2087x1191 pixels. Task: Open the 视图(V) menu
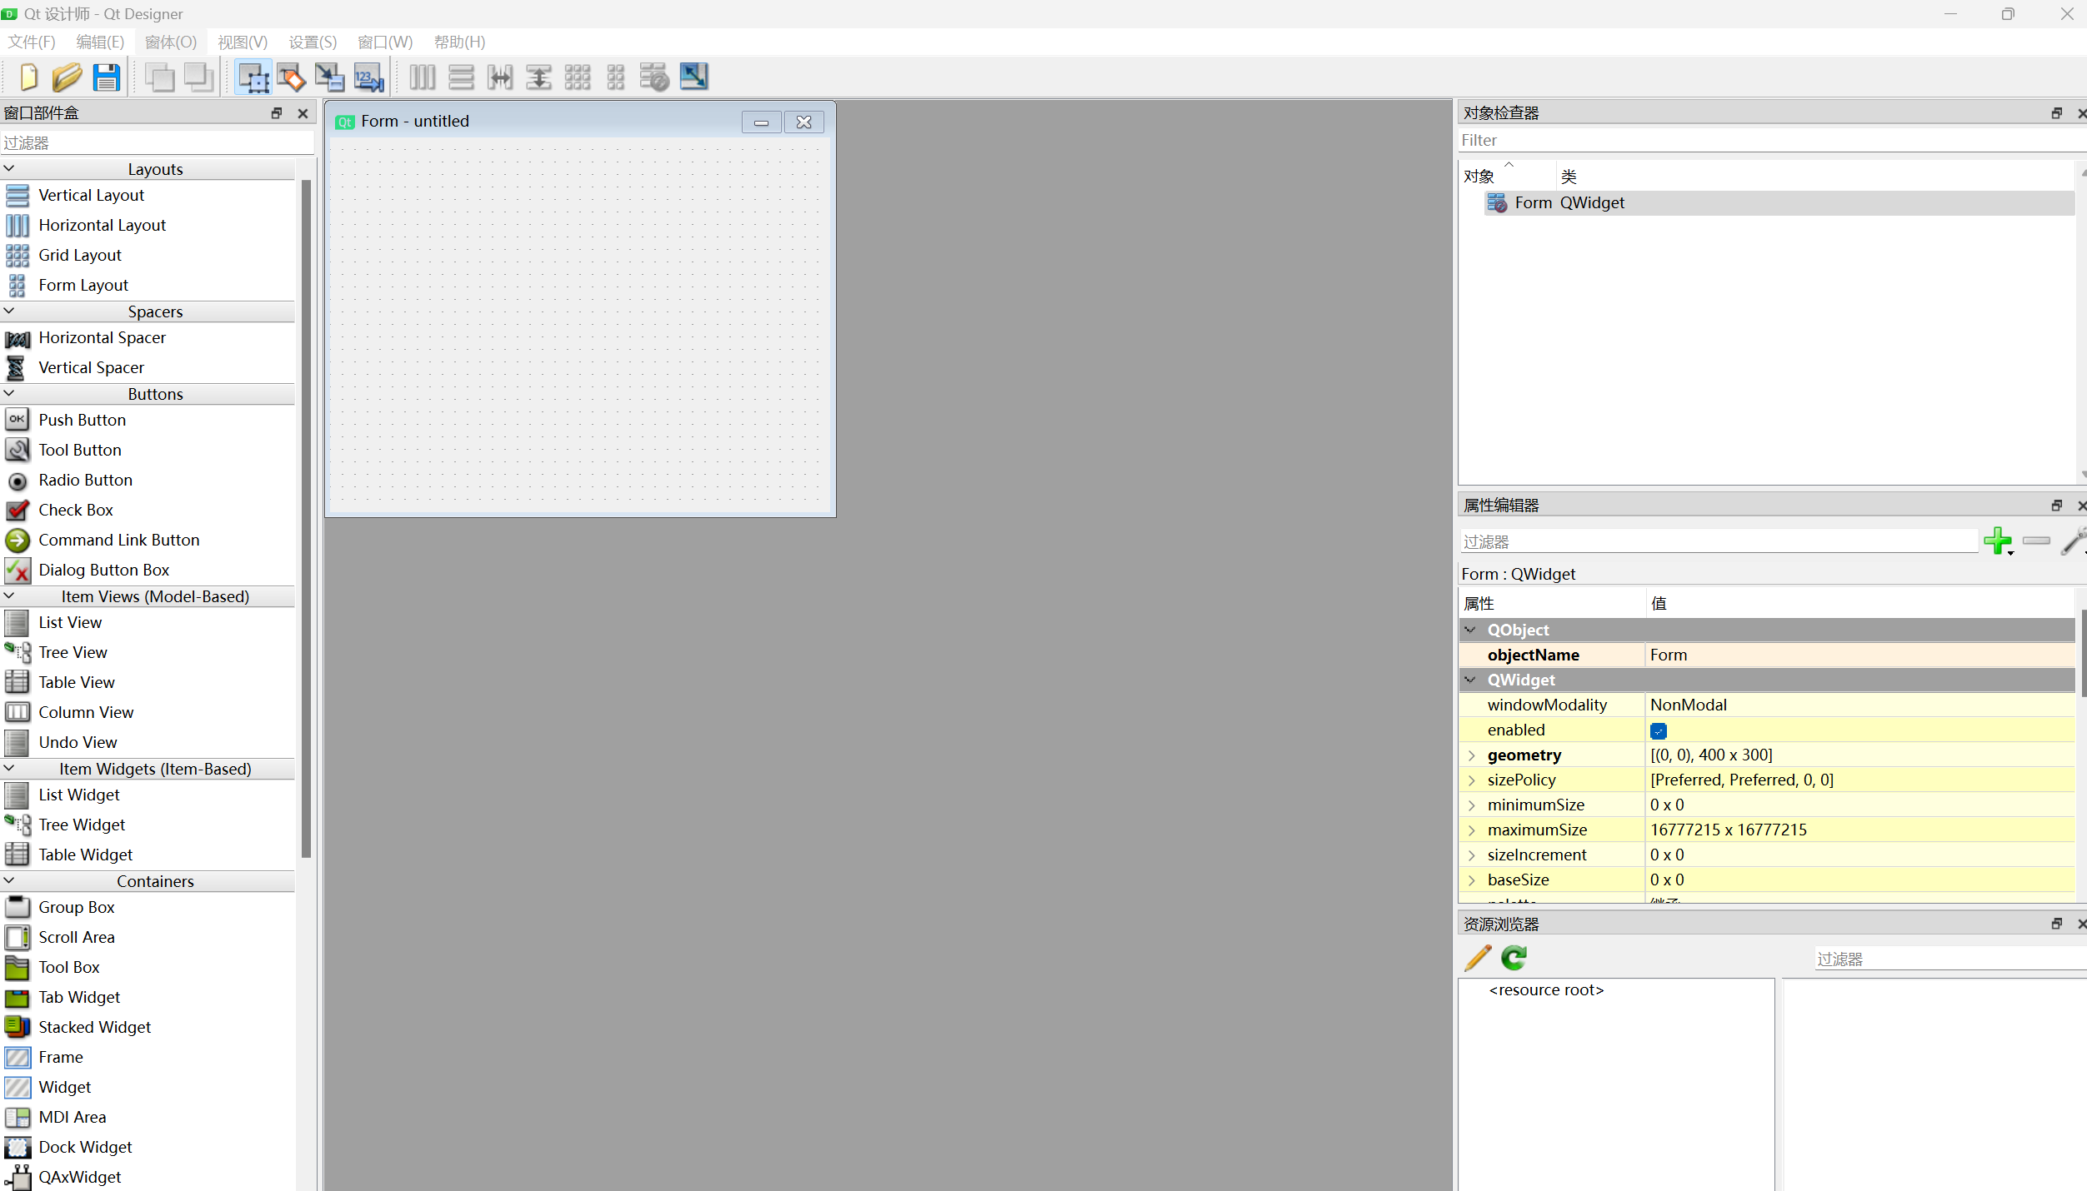tap(242, 42)
